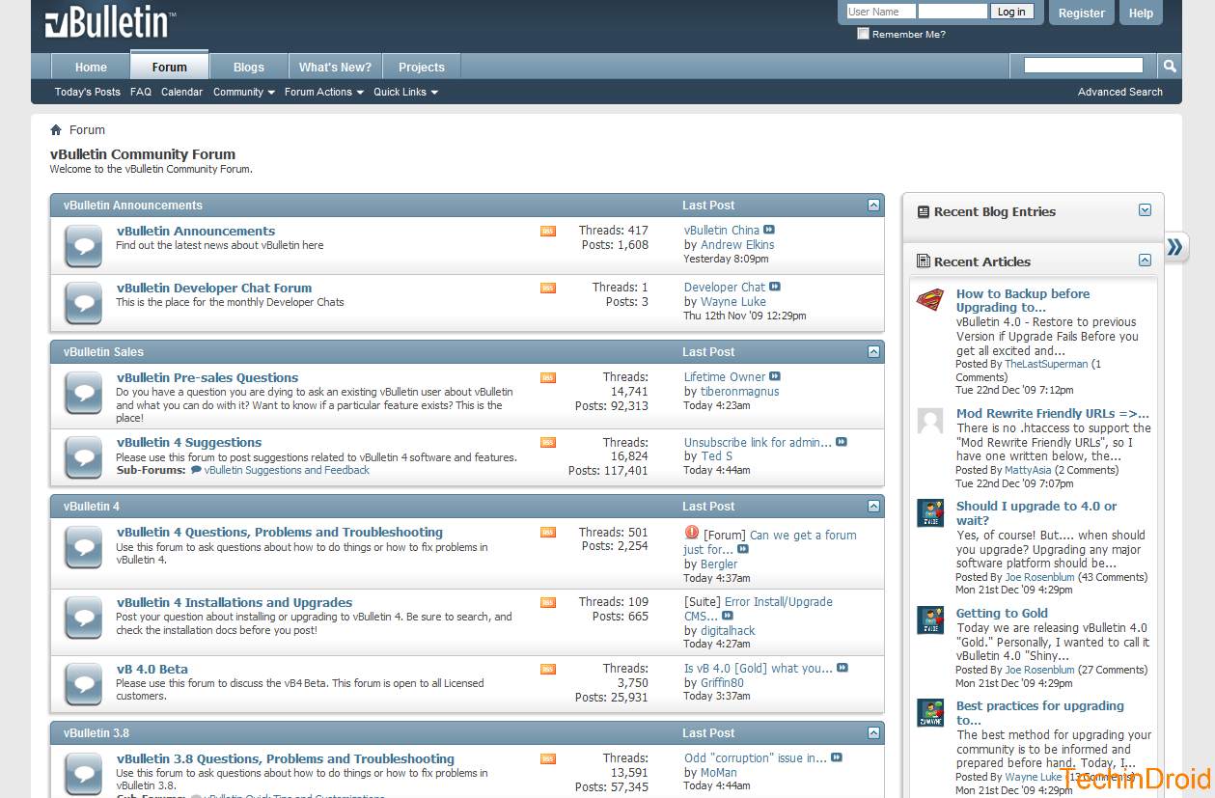1215x798 pixels.
Task: Click avatar beside Getting to Gold article
Action: pos(930,620)
